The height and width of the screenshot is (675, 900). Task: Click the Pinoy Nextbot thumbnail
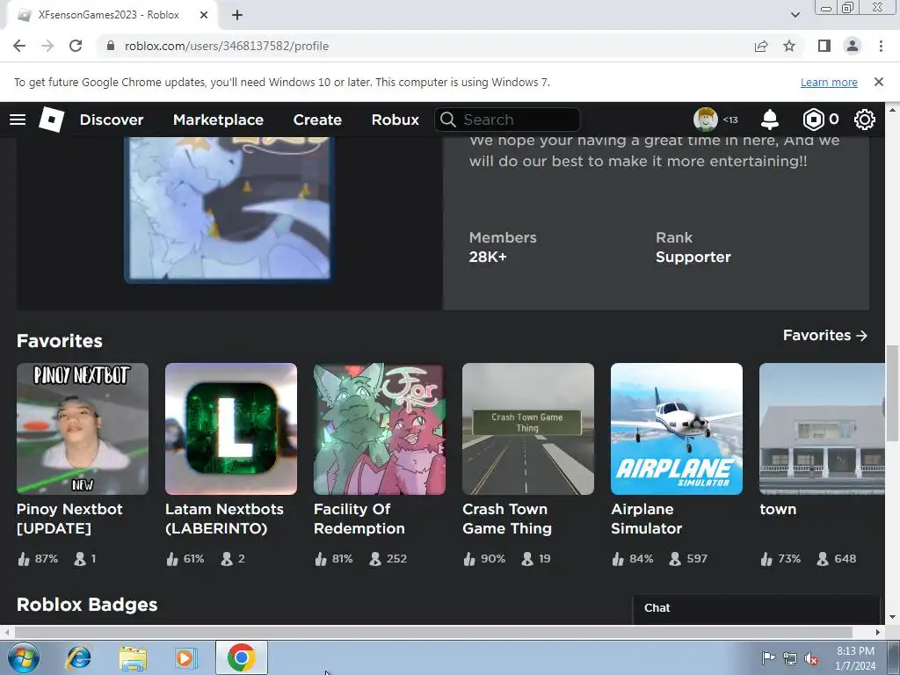pos(83,429)
